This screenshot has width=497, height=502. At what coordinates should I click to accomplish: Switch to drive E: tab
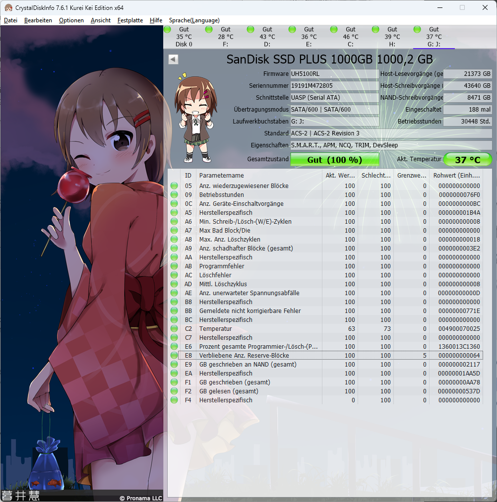(x=309, y=37)
